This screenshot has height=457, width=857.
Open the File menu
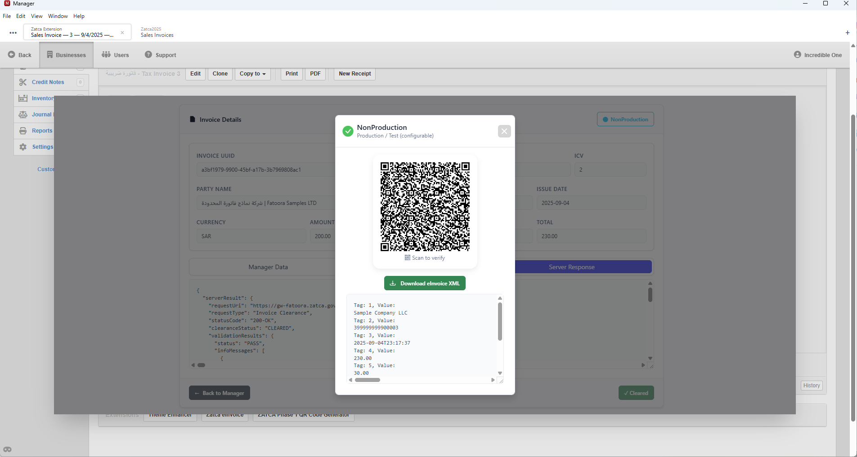(7, 16)
